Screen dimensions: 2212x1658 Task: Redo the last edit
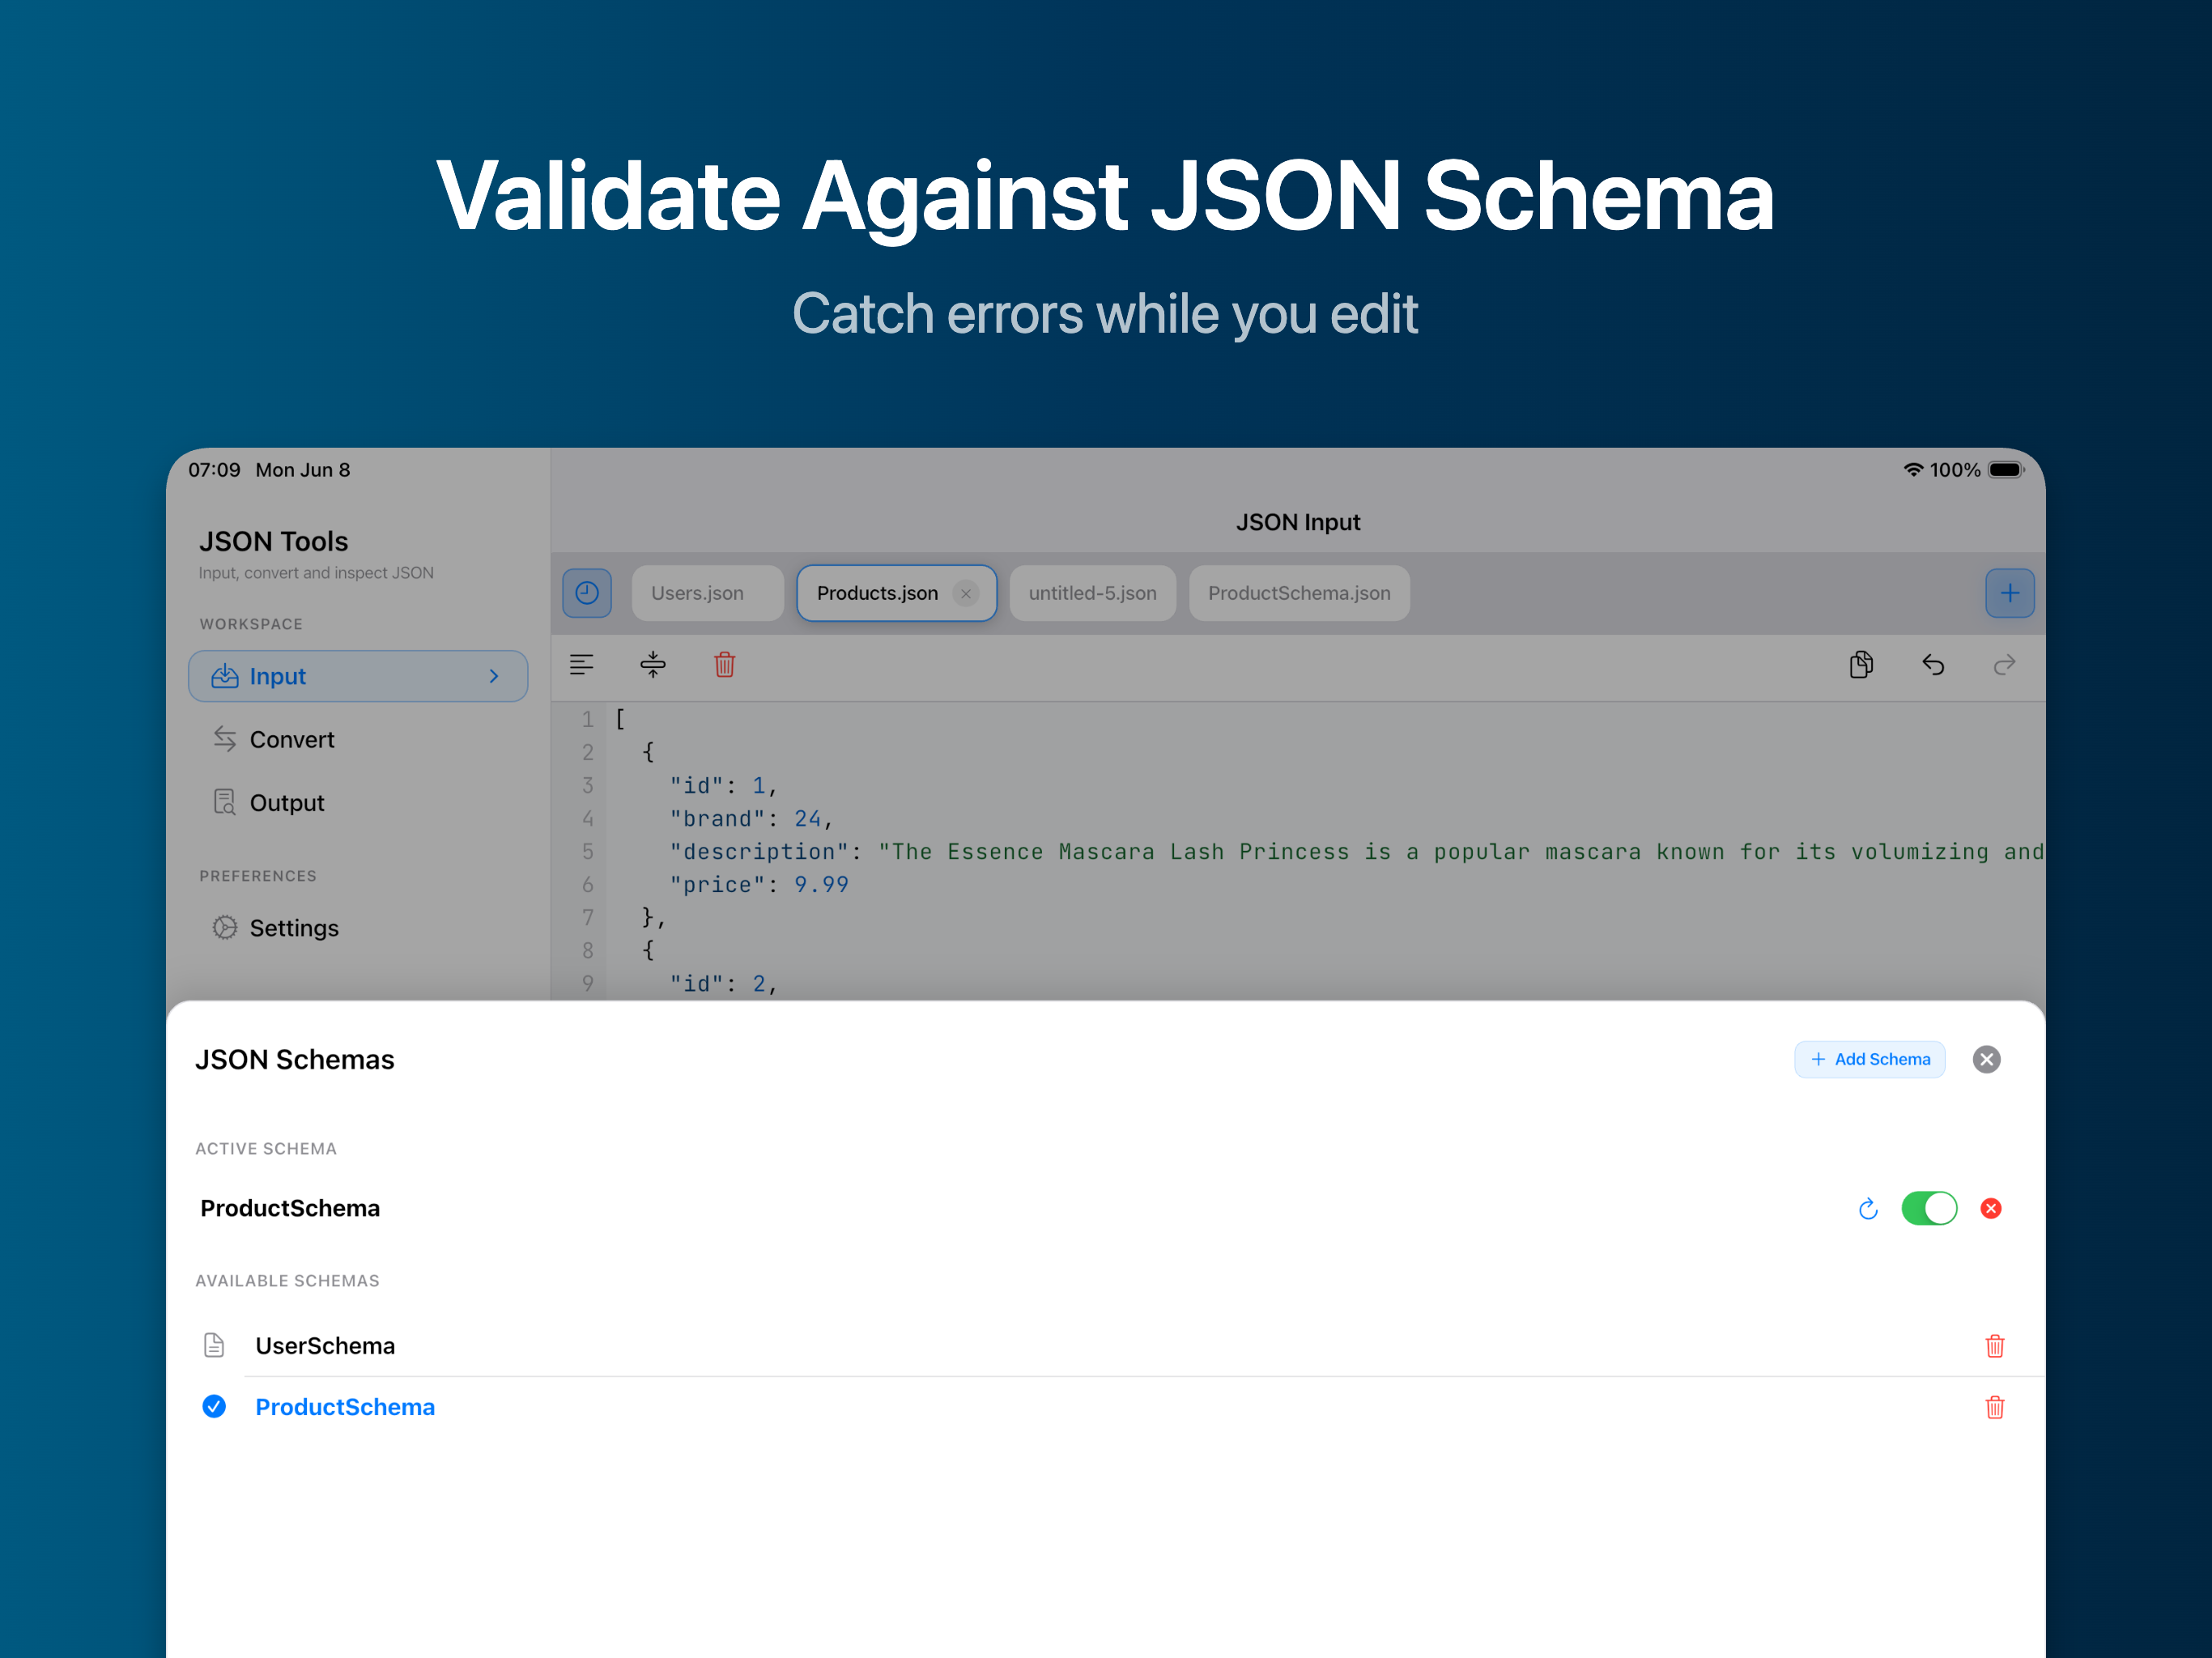pyautogui.click(x=2004, y=665)
